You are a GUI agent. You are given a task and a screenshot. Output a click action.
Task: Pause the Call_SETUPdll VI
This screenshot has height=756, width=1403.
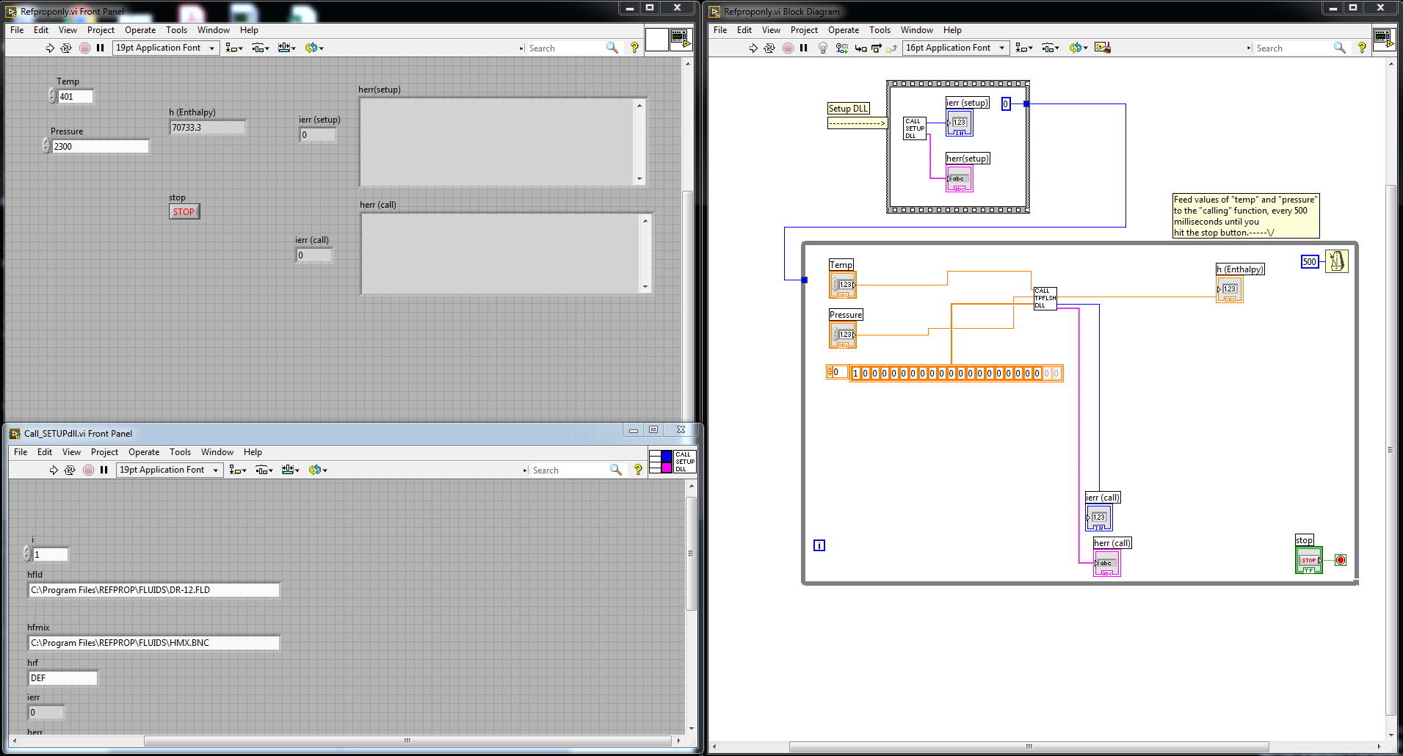pos(103,470)
